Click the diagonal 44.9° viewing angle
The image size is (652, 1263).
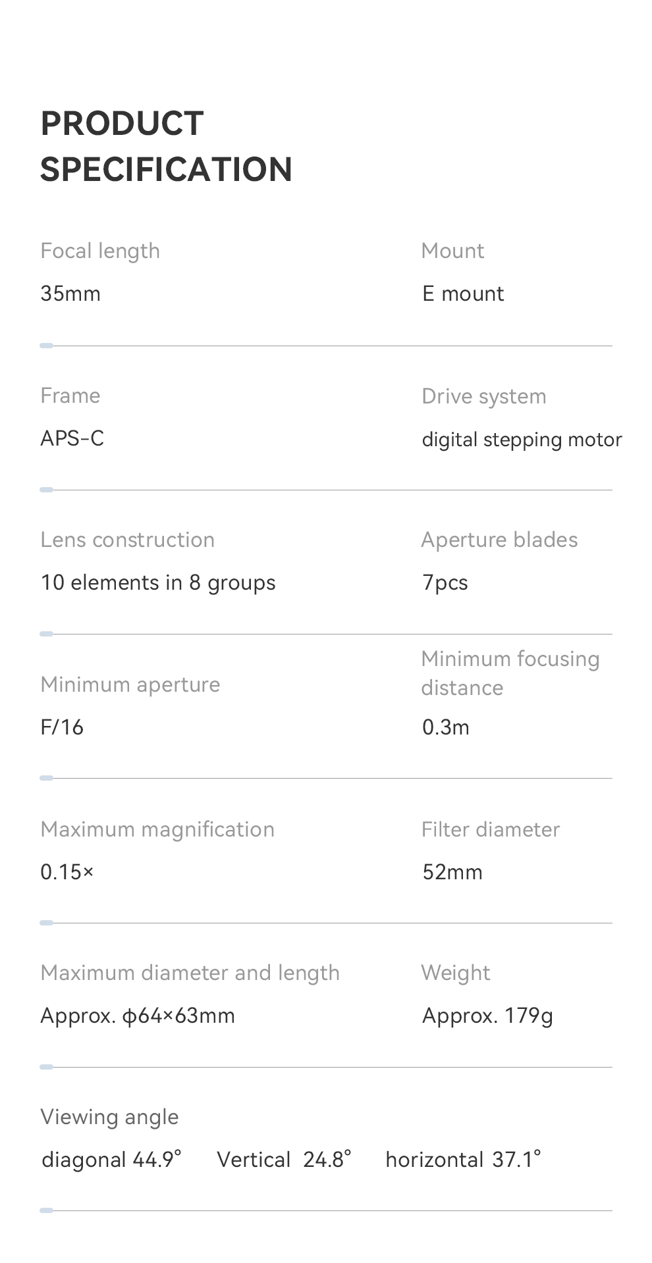click(x=111, y=1159)
